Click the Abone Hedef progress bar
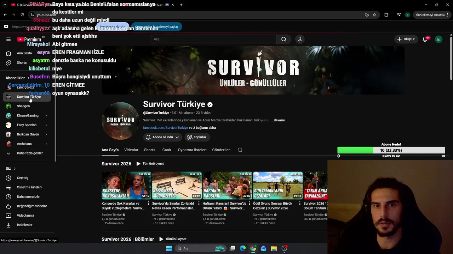 pos(391,150)
